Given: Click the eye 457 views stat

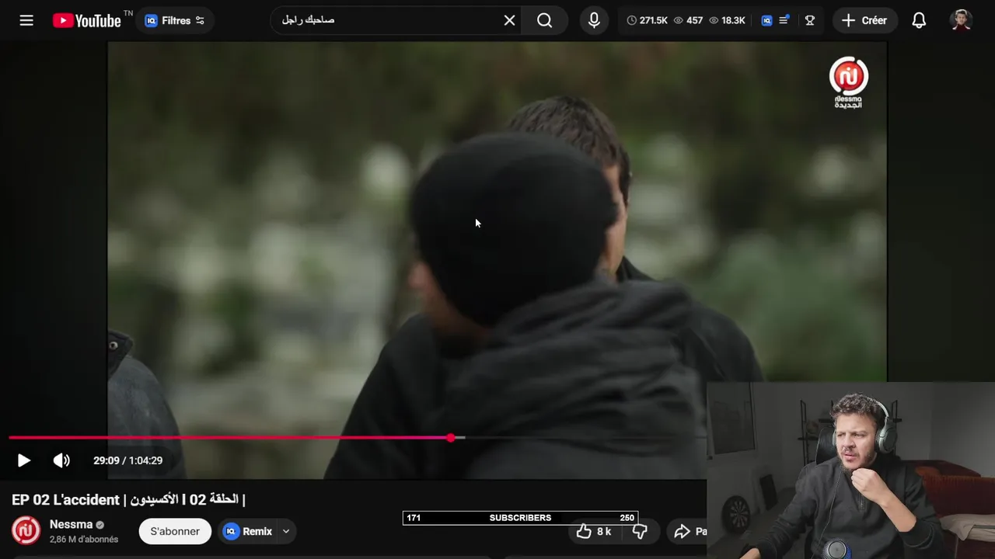Looking at the screenshot, I should [x=688, y=21].
